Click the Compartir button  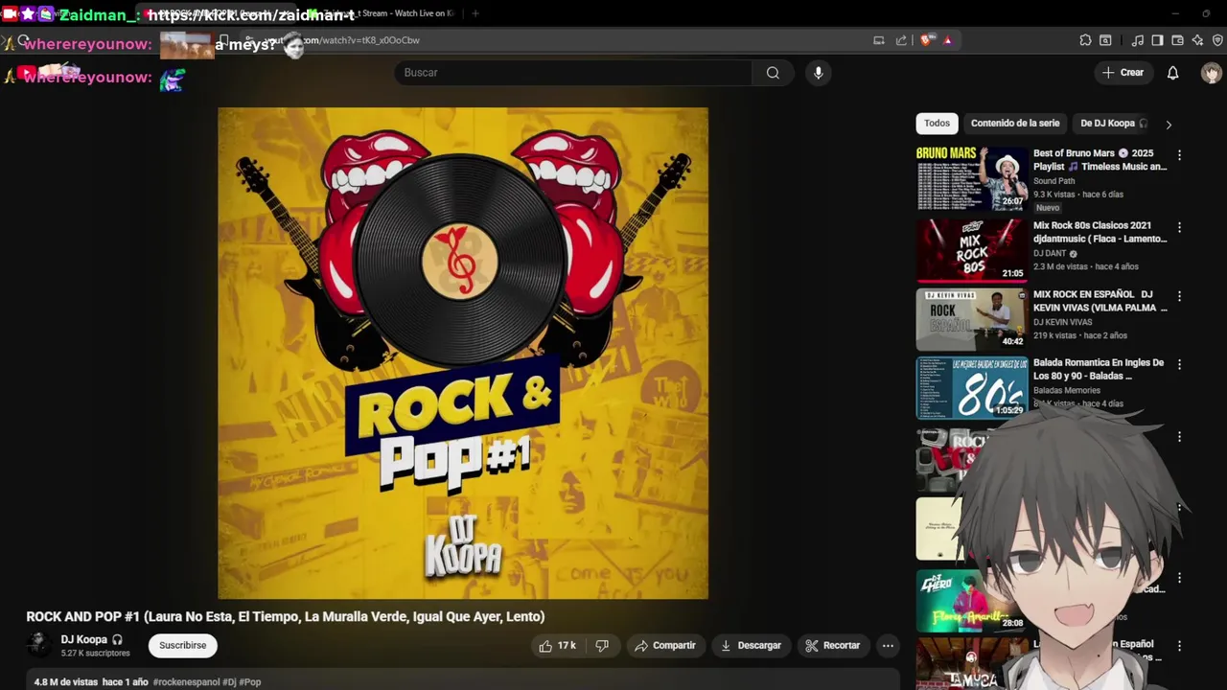[665, 646]
